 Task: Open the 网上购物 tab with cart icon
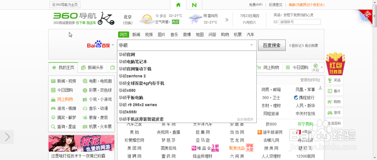pyautogui.click(x=268, y=68)
